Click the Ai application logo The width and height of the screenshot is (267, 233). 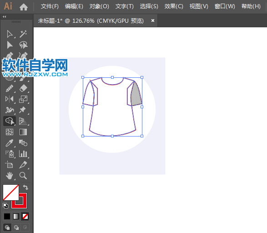(8, 6)
